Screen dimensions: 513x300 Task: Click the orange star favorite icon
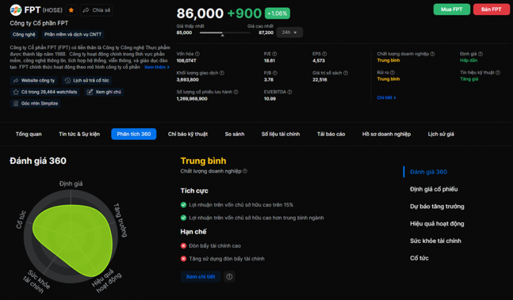click(71, 10)
